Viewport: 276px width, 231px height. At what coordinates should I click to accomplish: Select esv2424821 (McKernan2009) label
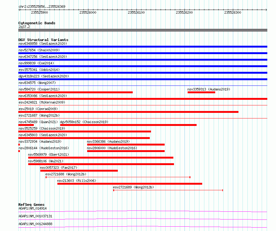[42, 102]
